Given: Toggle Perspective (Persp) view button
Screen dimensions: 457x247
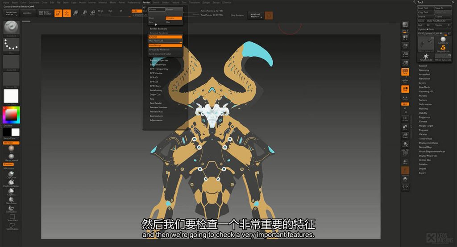Looking at the screenshot, I should point(405,72).
